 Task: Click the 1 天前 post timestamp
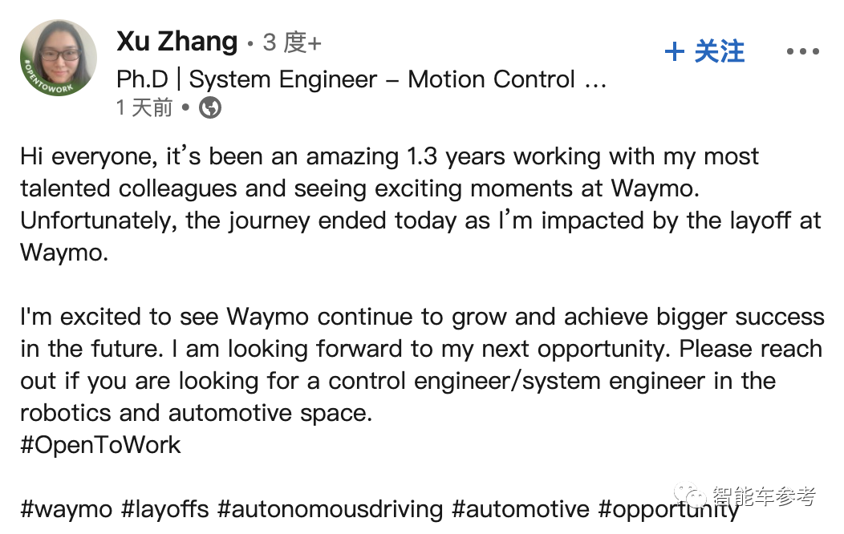144,107
